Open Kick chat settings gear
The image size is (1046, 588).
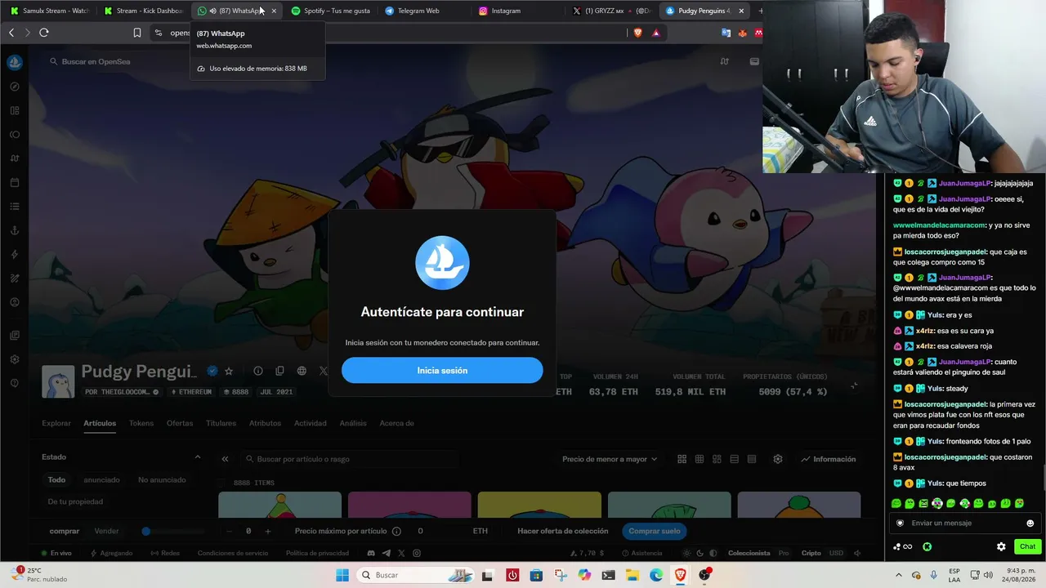[1001, 546]
